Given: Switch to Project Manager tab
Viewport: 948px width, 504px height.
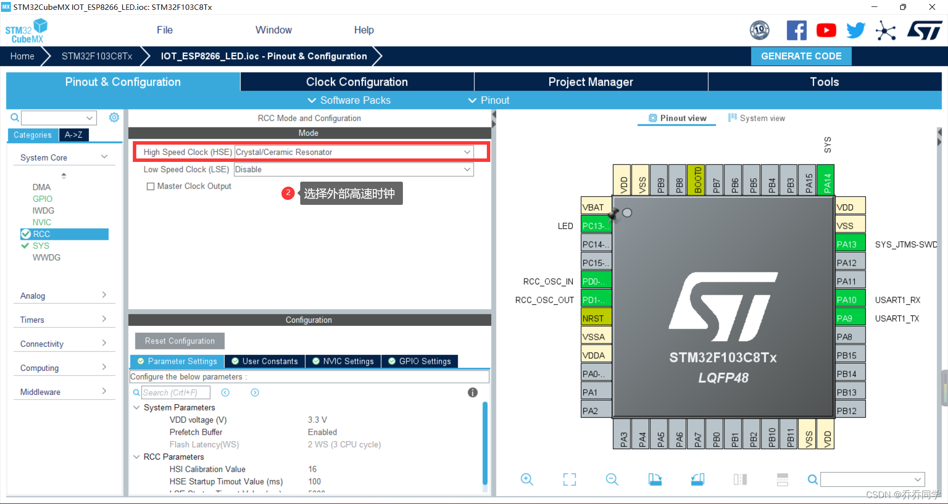Looking at the screenshot, I should pyautogui.click(x=591, y=82).
